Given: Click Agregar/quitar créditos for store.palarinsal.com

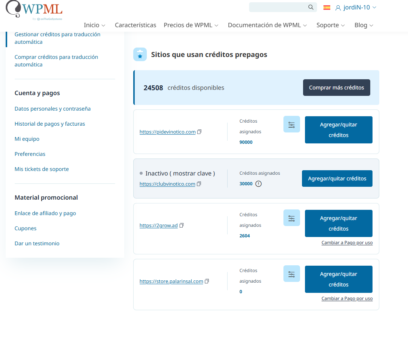Looking at the screenshot, I should 339,279.
